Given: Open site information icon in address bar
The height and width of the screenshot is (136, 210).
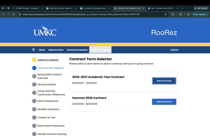Looking at the screenshot, I should (20, 14).
